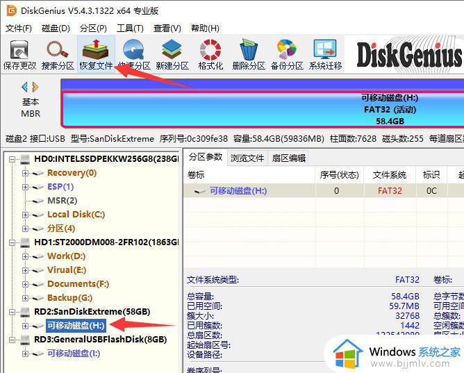Select Work(D:) partition in the tree
The height and width of the screenshot is (373, 464).
[66, 256]
